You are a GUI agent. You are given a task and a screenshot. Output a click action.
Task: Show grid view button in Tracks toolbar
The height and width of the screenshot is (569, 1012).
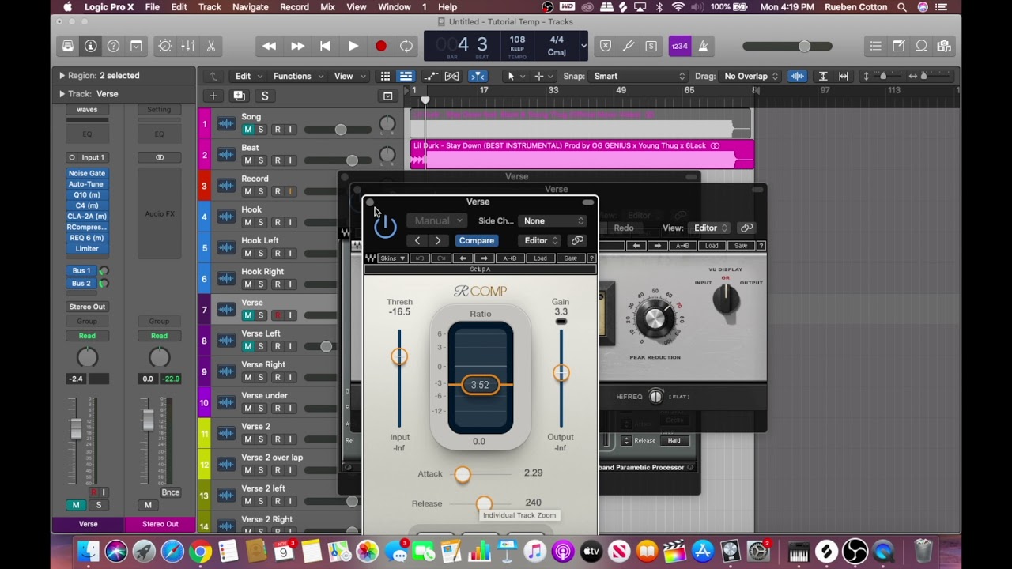[x=385, y=76]
